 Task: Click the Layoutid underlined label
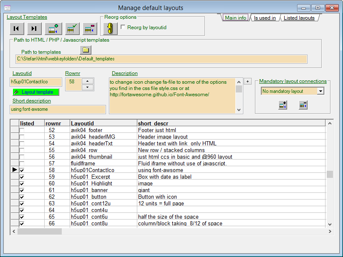pos(22,73)
